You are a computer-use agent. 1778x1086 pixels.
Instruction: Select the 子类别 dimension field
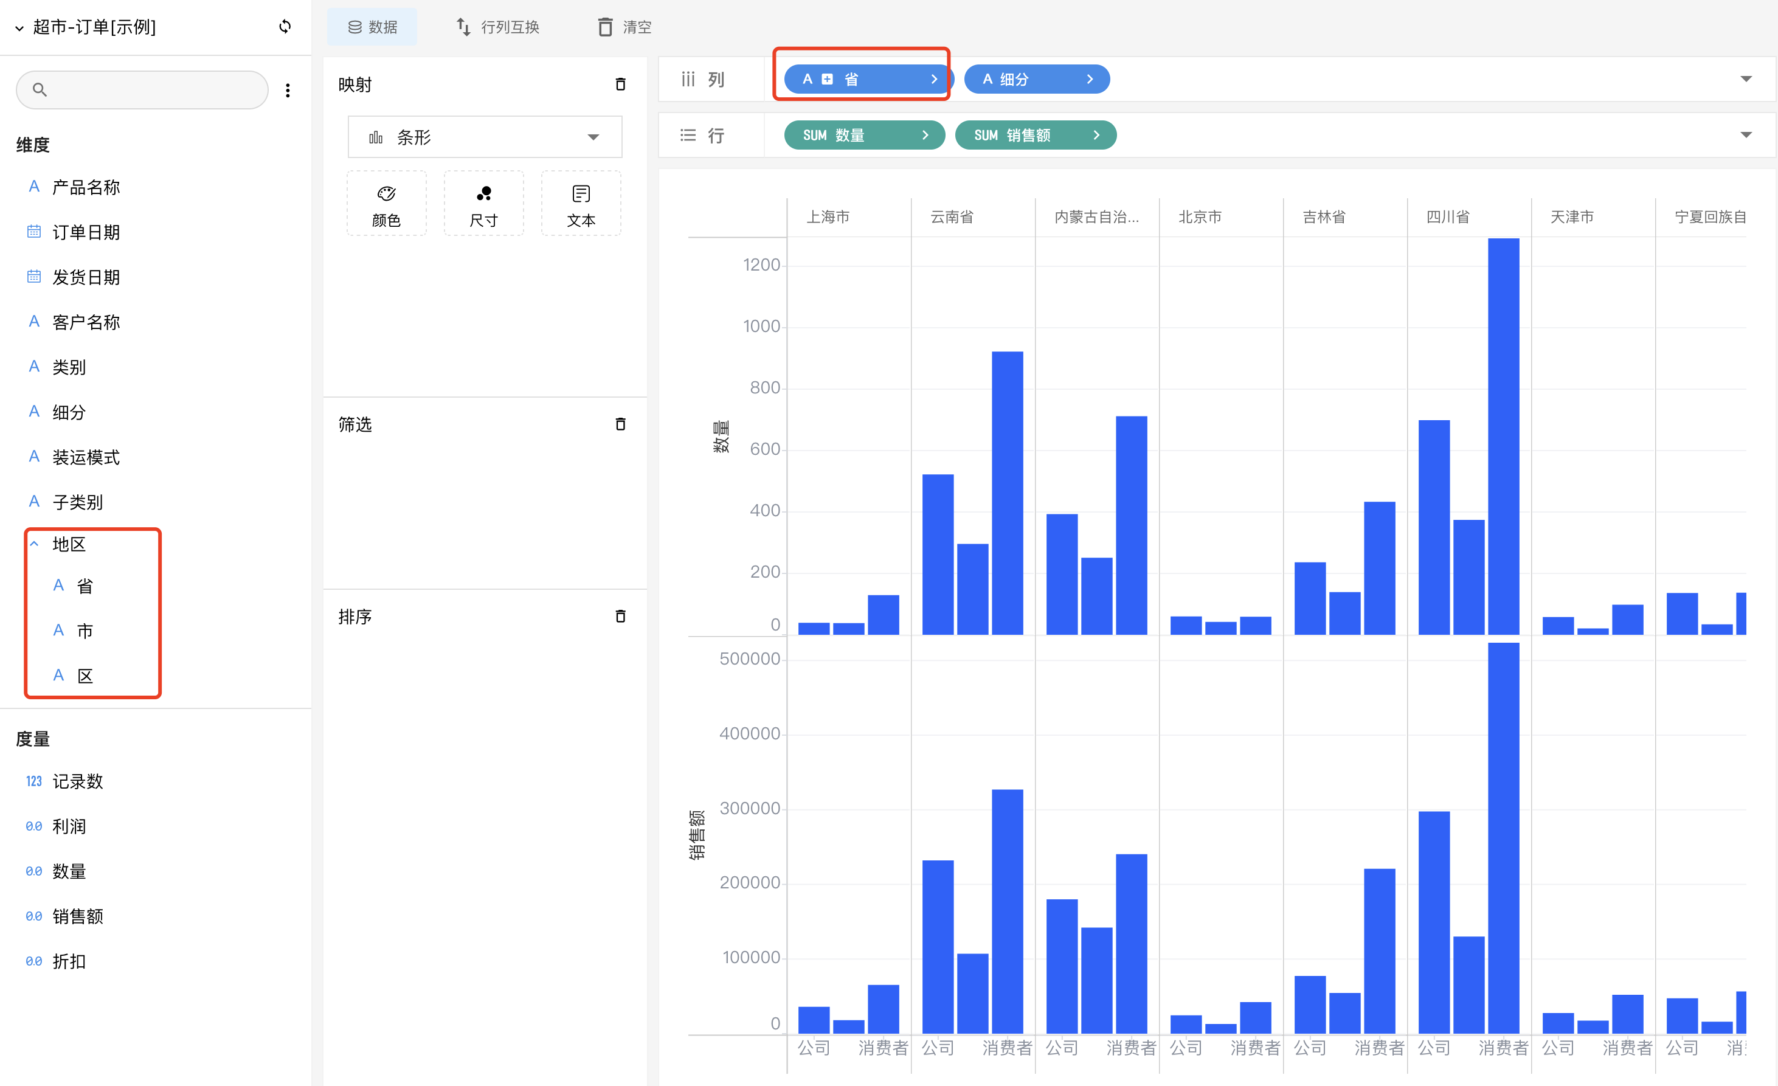point(77,502)
